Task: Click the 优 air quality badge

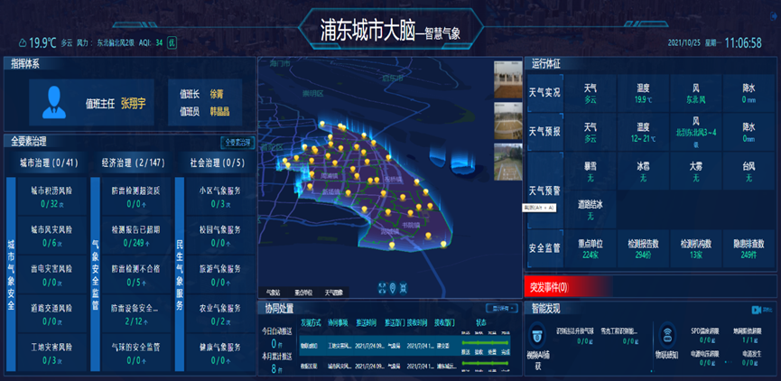Action: (x=172, y=42)
